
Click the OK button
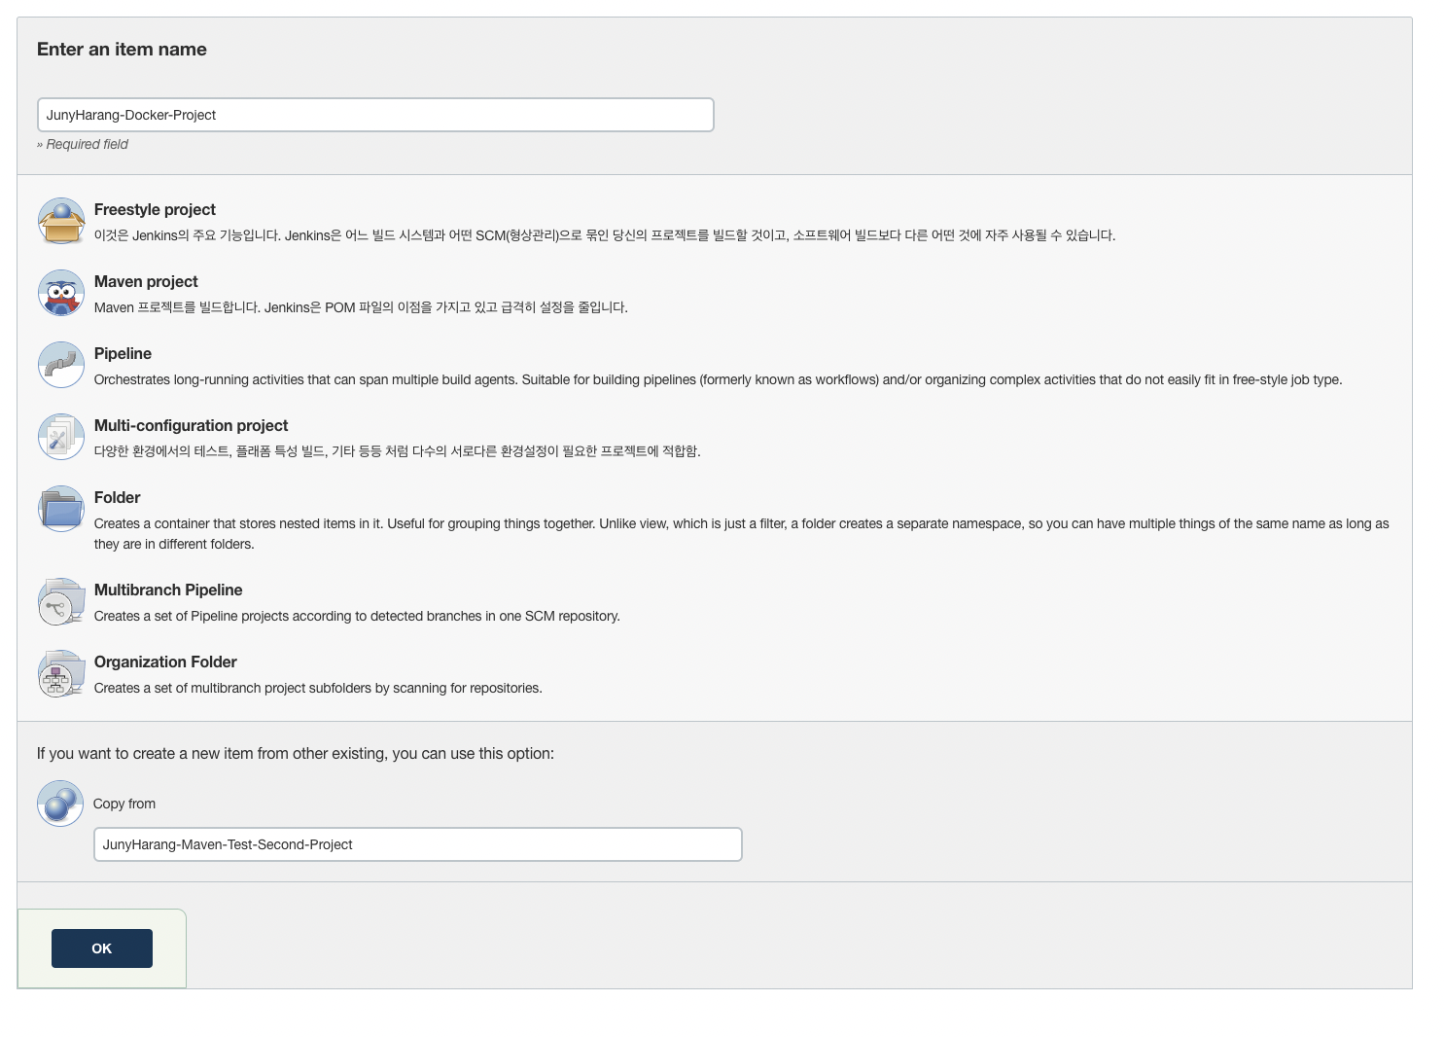[x=102, y=948]
